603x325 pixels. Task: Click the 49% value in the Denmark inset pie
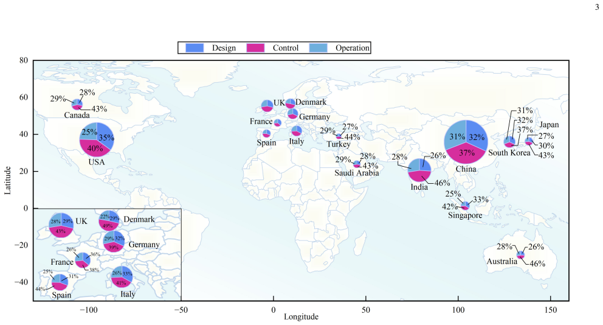coord(108,226)
